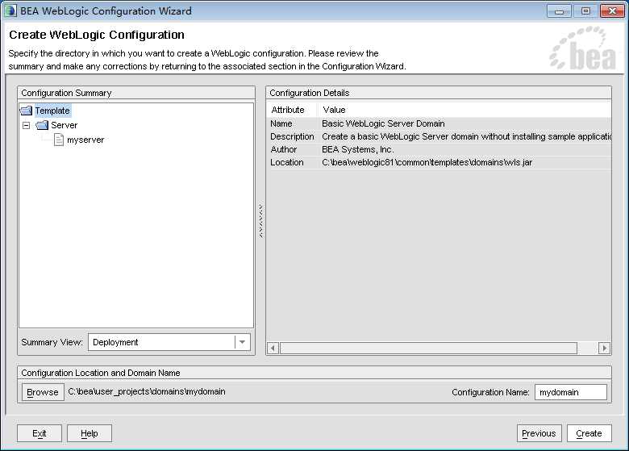Open the Summary View dropdown
The height and width of the screenshot is (451, 629).
pyautogui.click(x=242, y=342)
